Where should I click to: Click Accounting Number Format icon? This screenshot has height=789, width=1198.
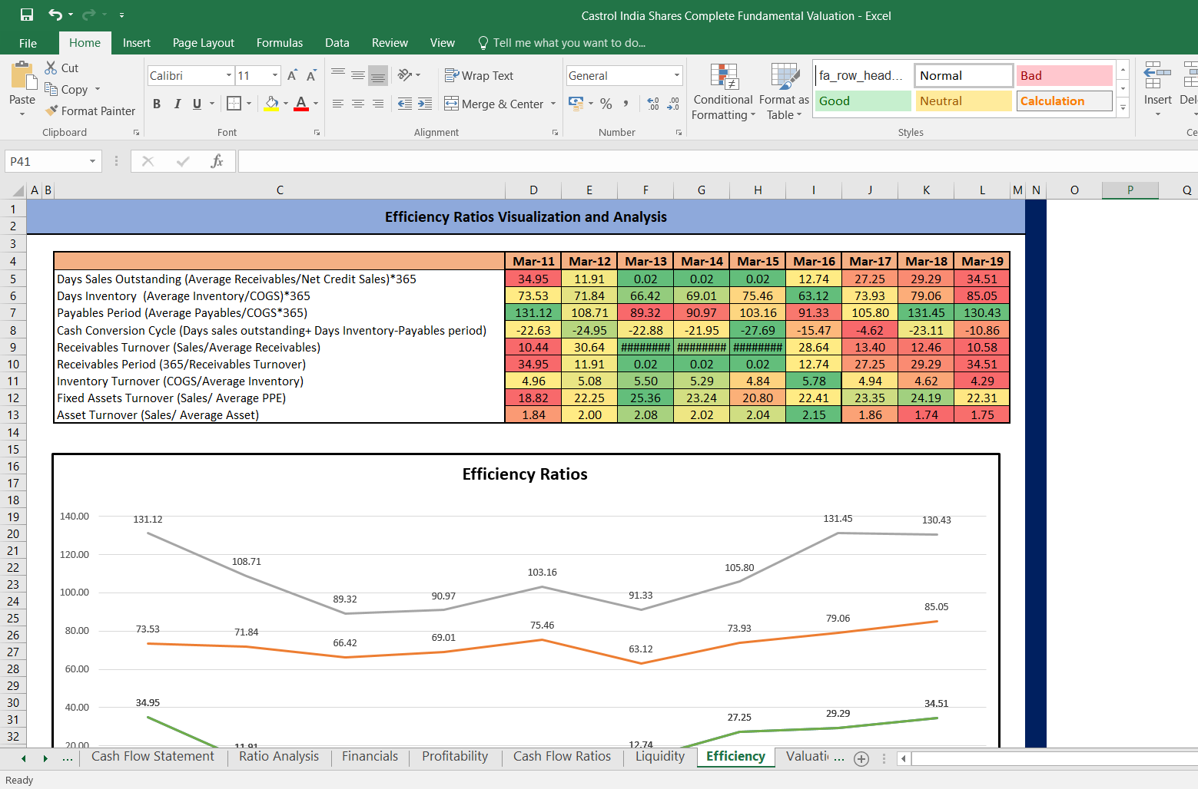click(576, 103)
